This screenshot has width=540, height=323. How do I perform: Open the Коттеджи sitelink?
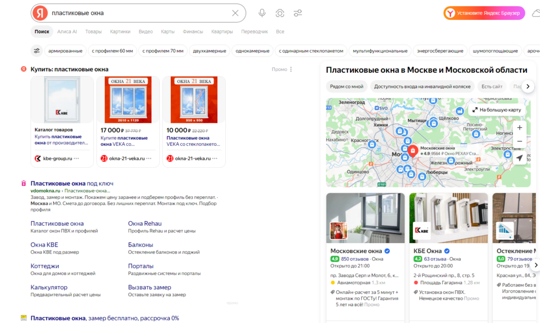pos(45,266)
